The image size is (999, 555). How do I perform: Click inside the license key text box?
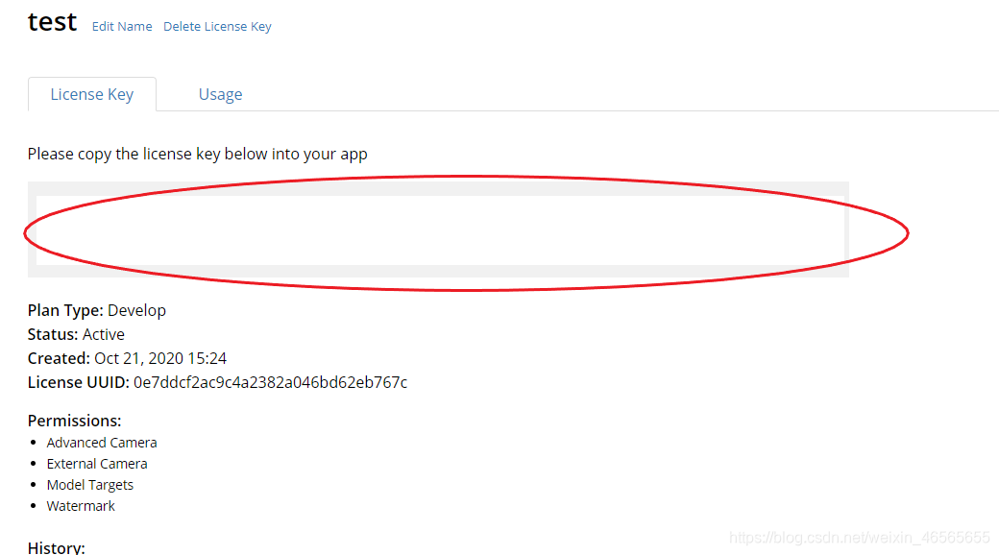point(440,230)
